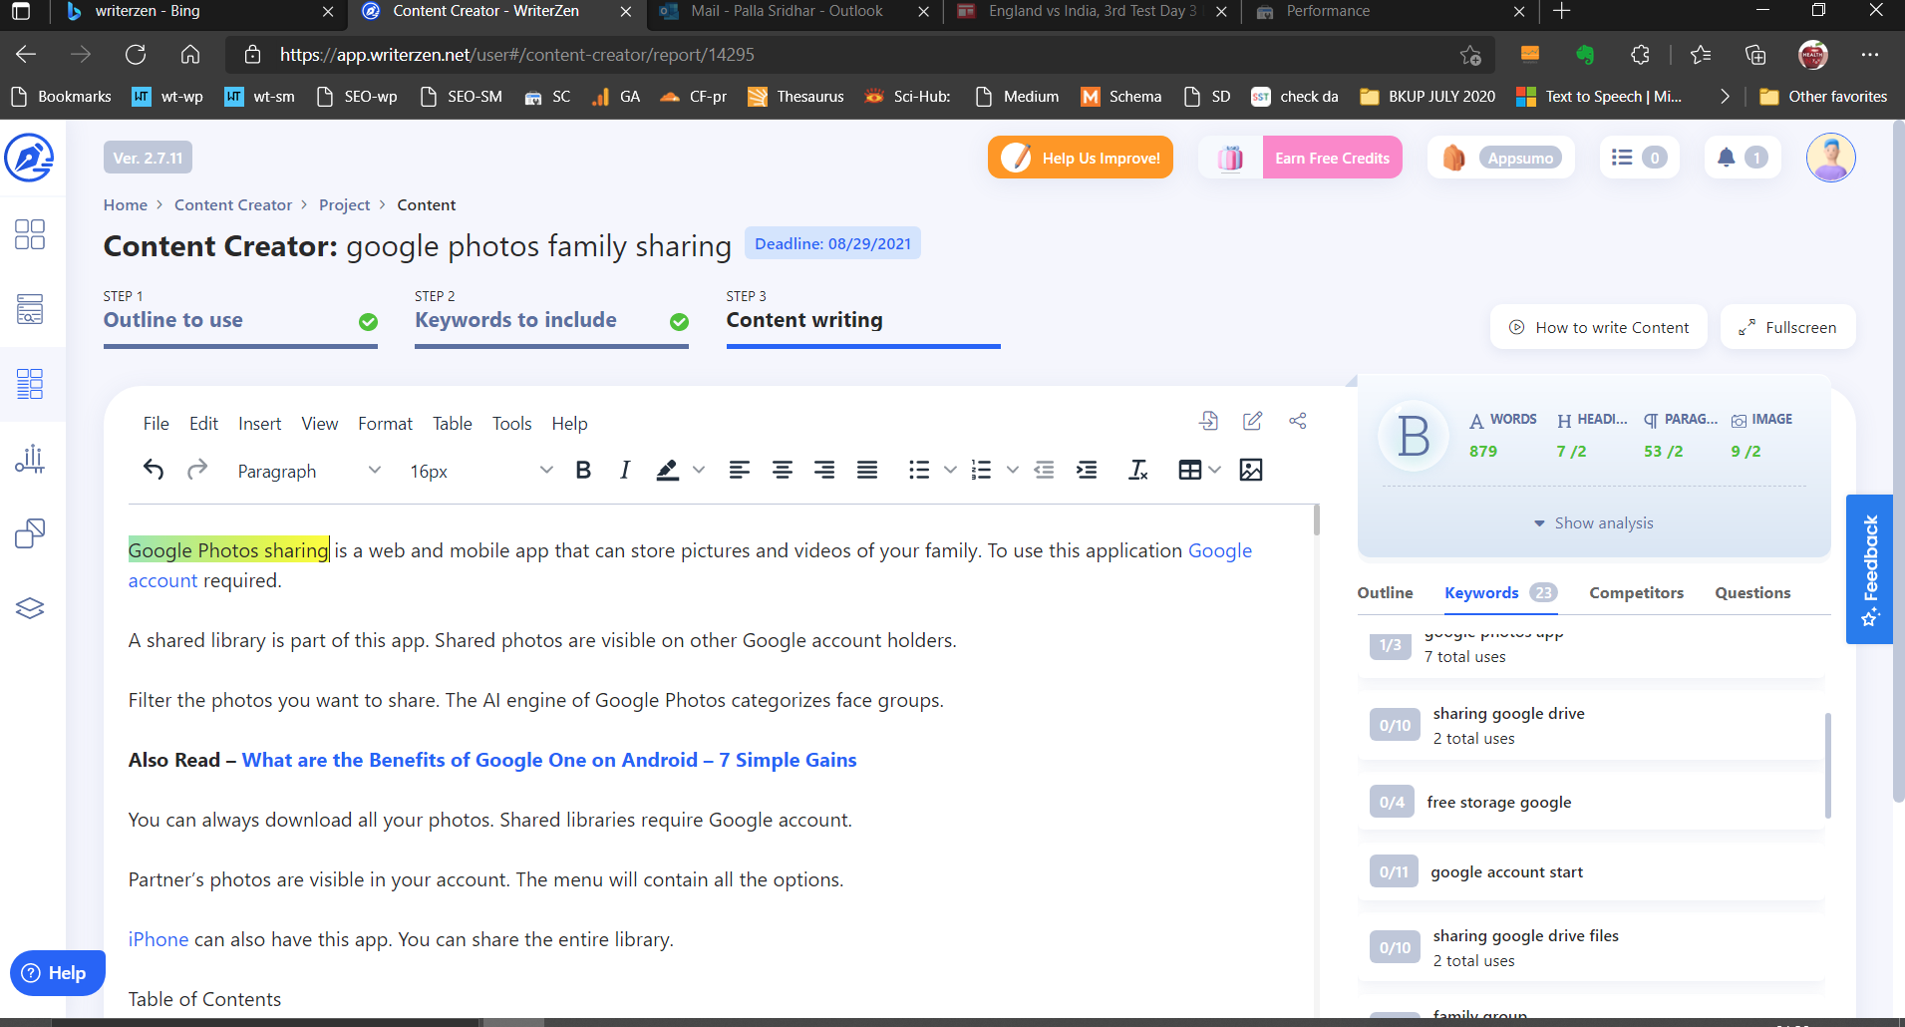The image size is (1905, 1027).
Task: Enter Fullscreen mode
Action: 1787,327
